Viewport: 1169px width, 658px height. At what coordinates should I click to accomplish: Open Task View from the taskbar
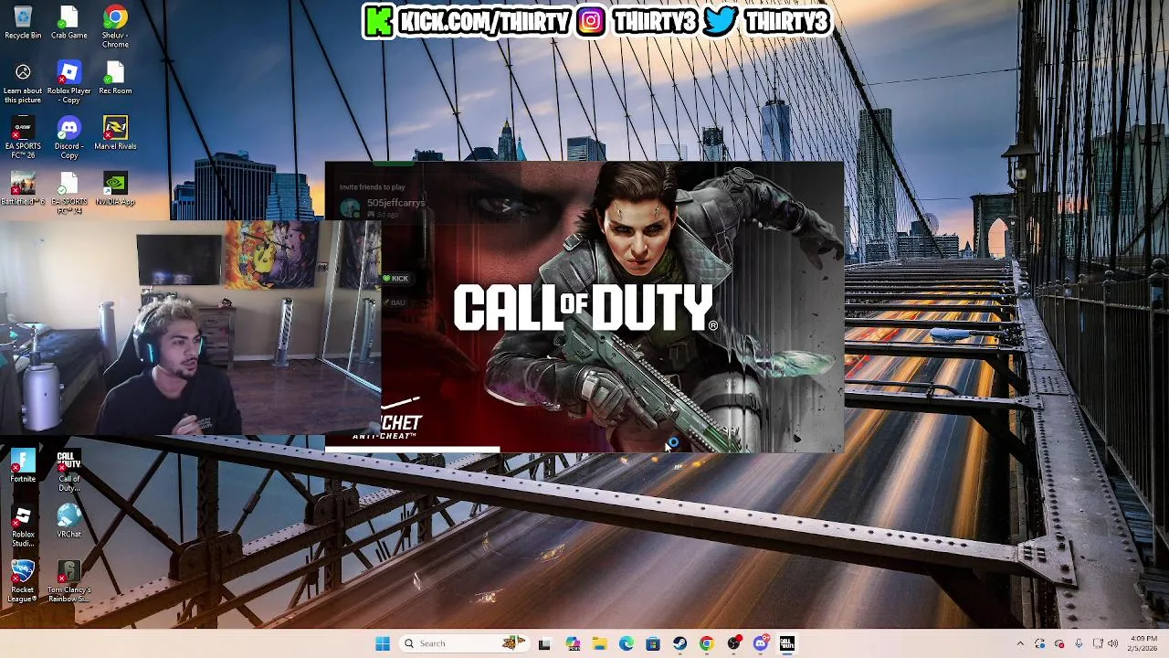point(544,643)
